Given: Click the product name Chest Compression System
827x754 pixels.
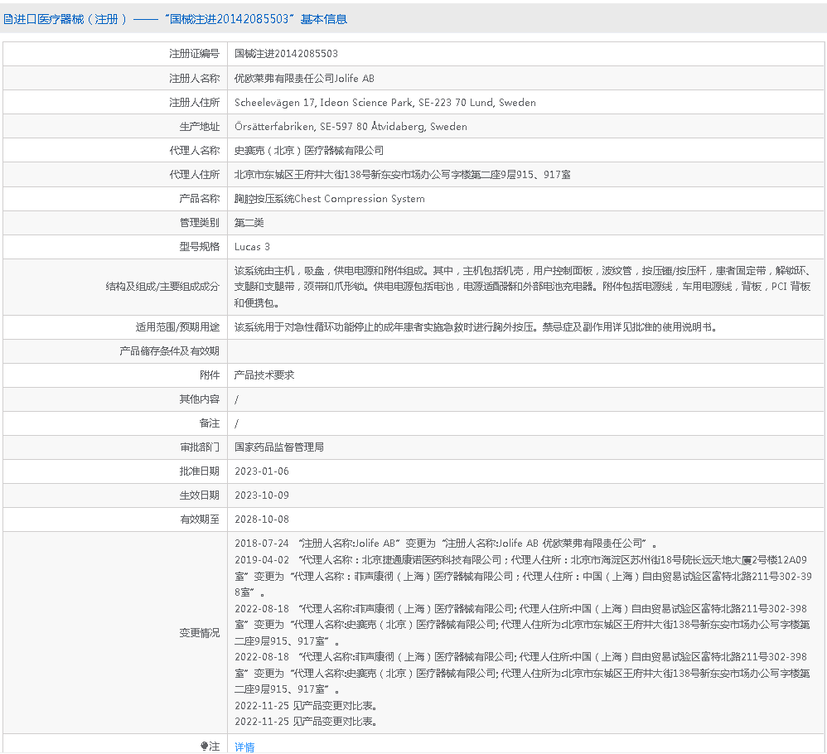Looking at the screenshot, I should point(330,199).
